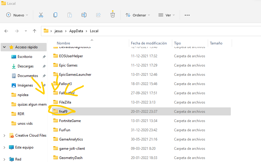Viewport: 261px width, 162px height.
Task: Open the unos vids sidebar folder
Action: point(25,124)
